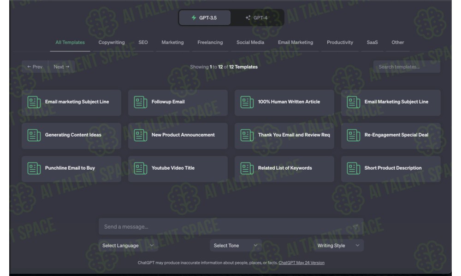Click the New Product Announcement template icon

pyautogui.click(x=140, y=135)
